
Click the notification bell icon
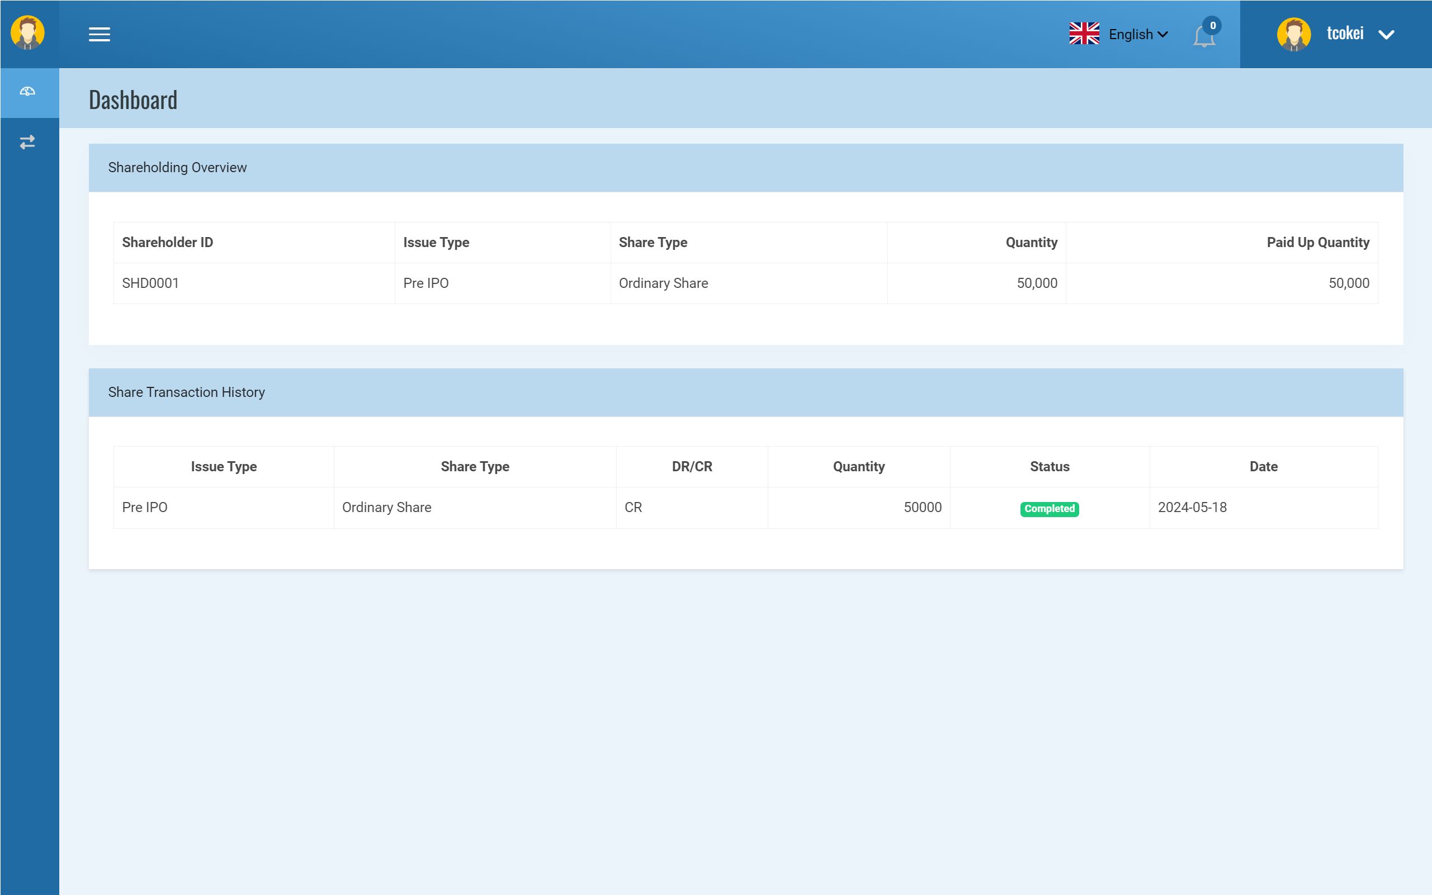click(1203, 37)
